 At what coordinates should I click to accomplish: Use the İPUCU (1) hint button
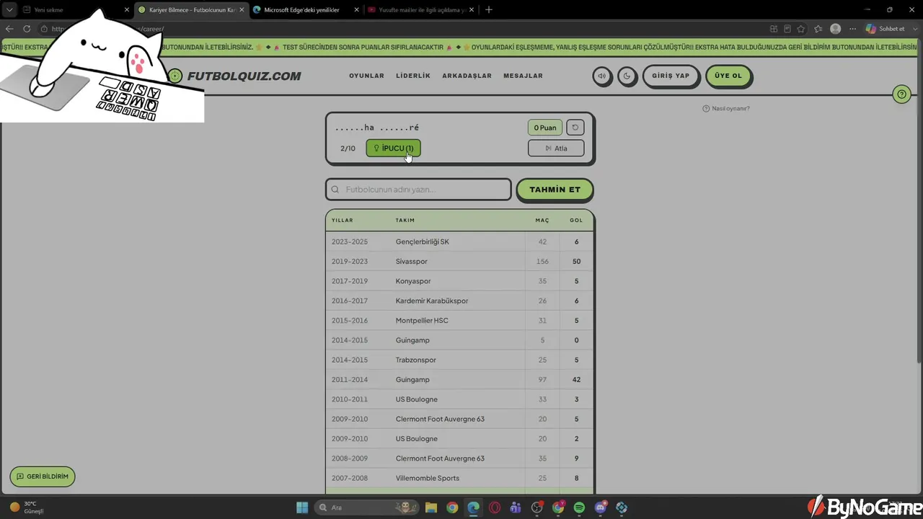tap(393, 148)
